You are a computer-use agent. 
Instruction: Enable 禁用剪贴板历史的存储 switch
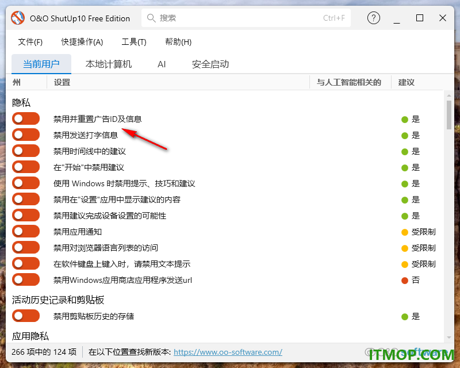[26, 316]
